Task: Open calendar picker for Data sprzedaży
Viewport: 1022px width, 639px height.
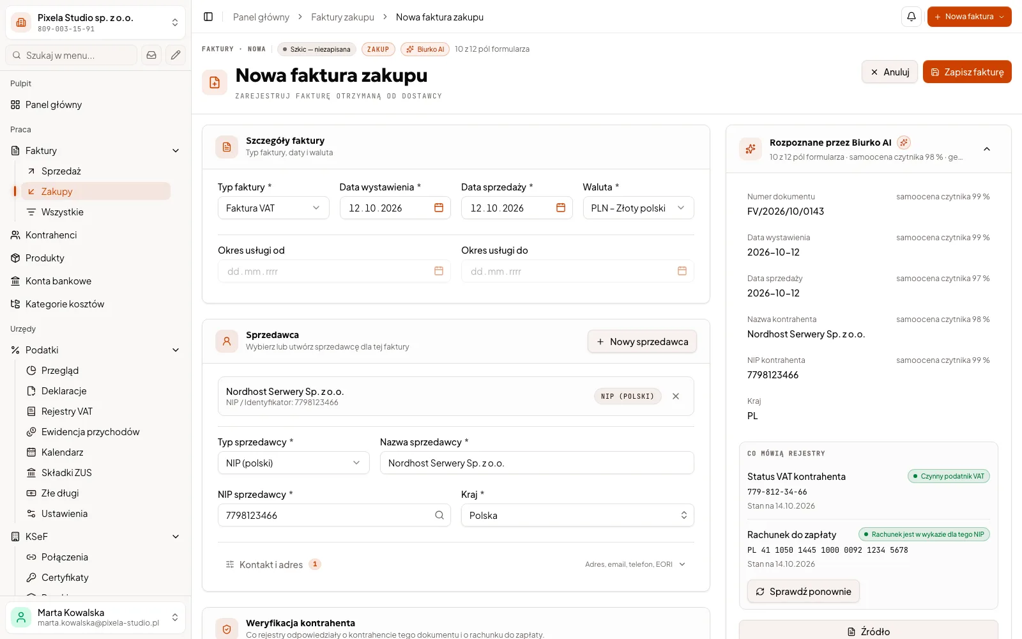Action: (x=561, y=208)
